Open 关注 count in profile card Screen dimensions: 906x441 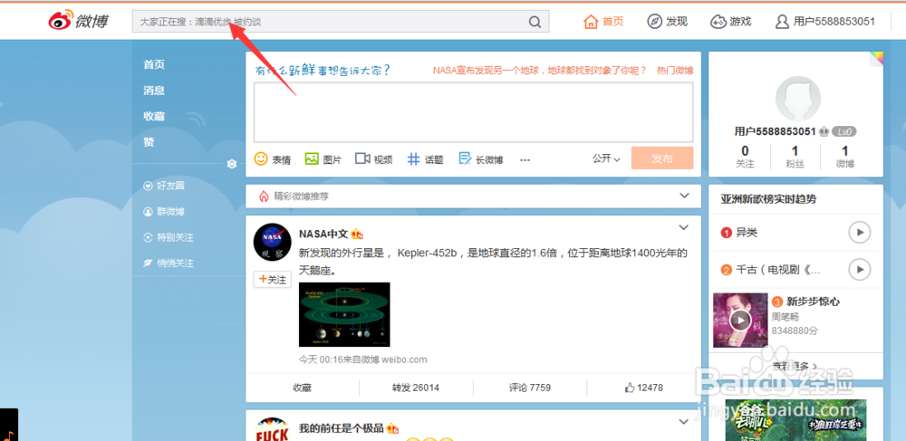point(745,157)
